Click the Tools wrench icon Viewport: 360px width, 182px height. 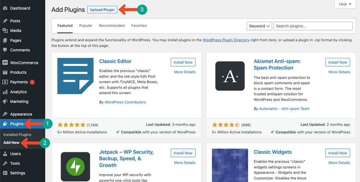5,164
